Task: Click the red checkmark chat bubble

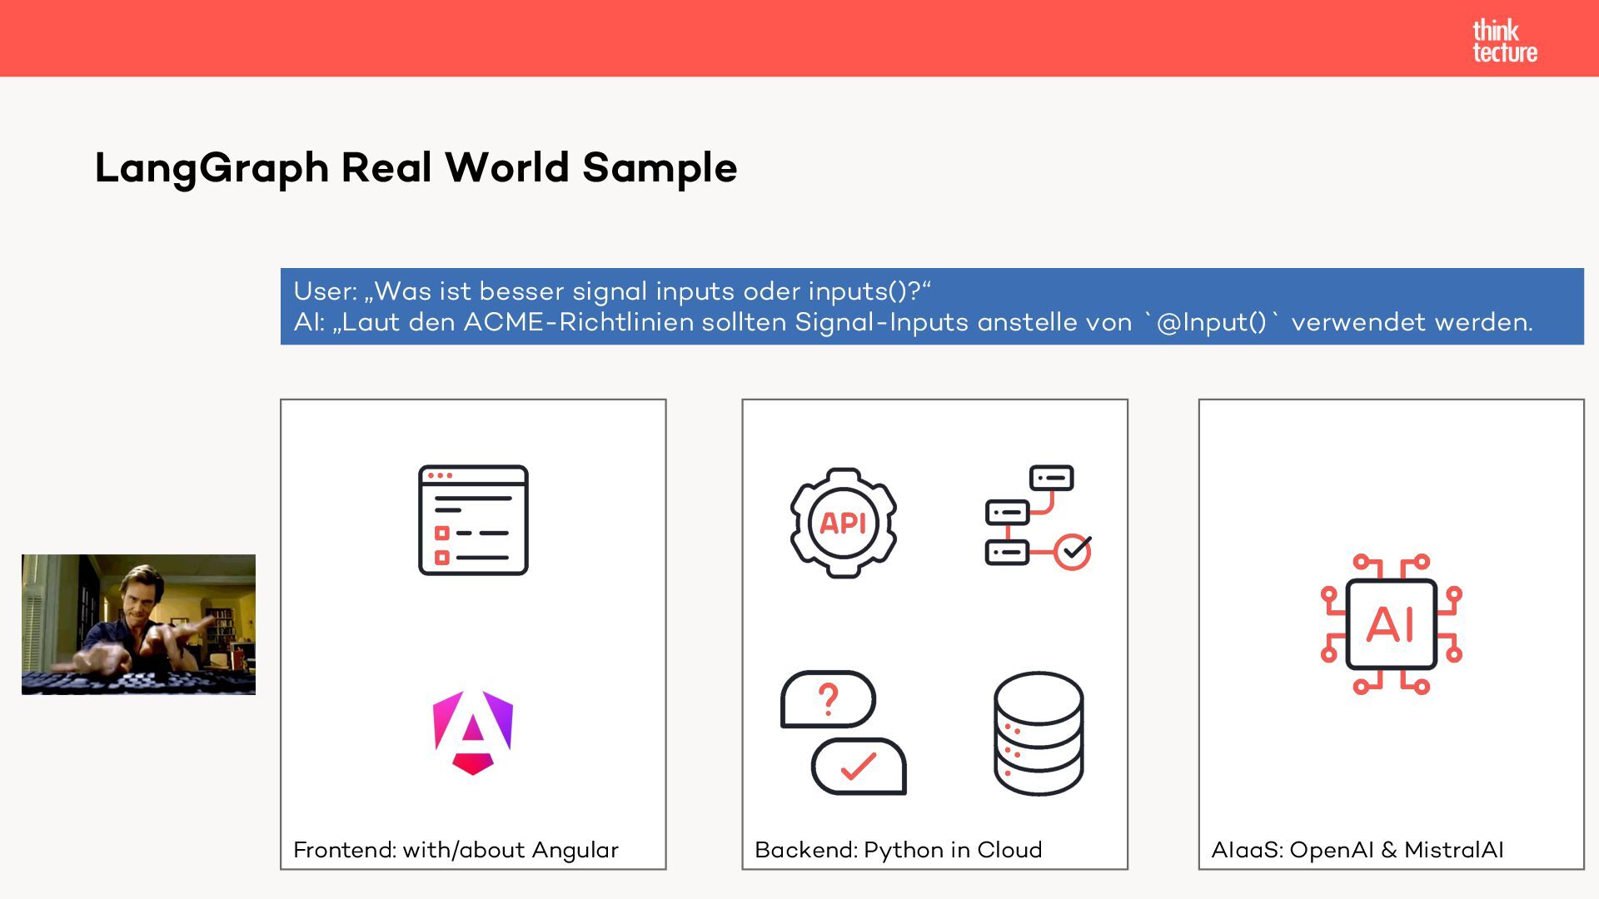Action: coord(859,767)
